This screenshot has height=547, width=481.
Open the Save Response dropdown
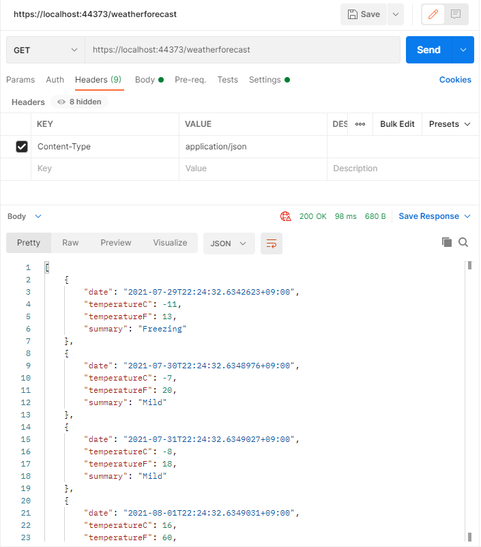[435, 216]
